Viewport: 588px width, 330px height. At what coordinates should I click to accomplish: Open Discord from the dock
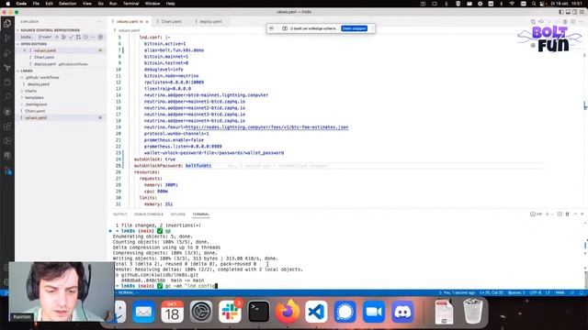(x=402, y=312)
